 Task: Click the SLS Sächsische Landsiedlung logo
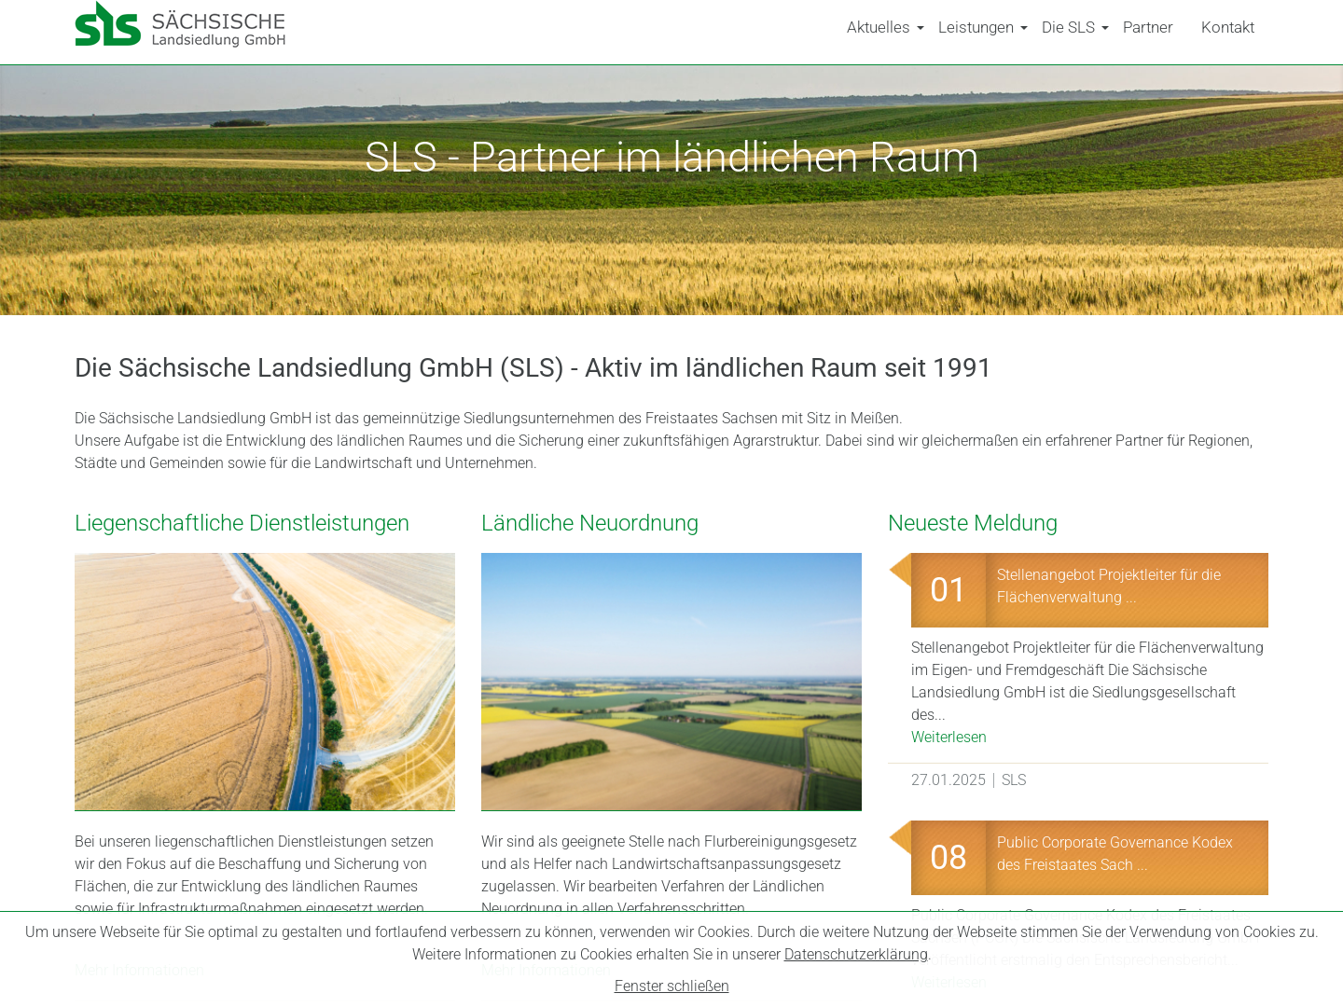[x=180, y=24]
